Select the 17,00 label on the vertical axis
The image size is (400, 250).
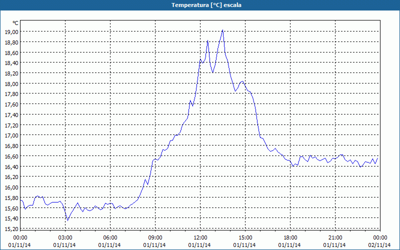pos(11,135)
